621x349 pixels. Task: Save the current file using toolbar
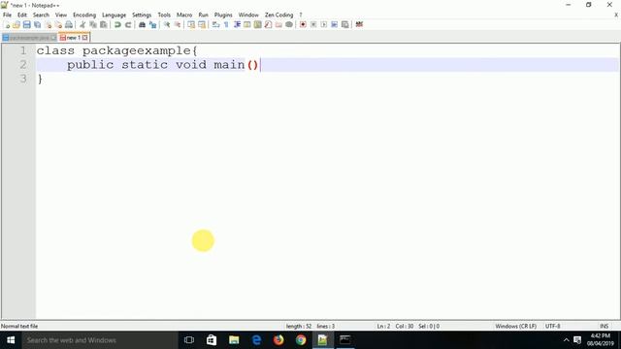pos(26,24)
